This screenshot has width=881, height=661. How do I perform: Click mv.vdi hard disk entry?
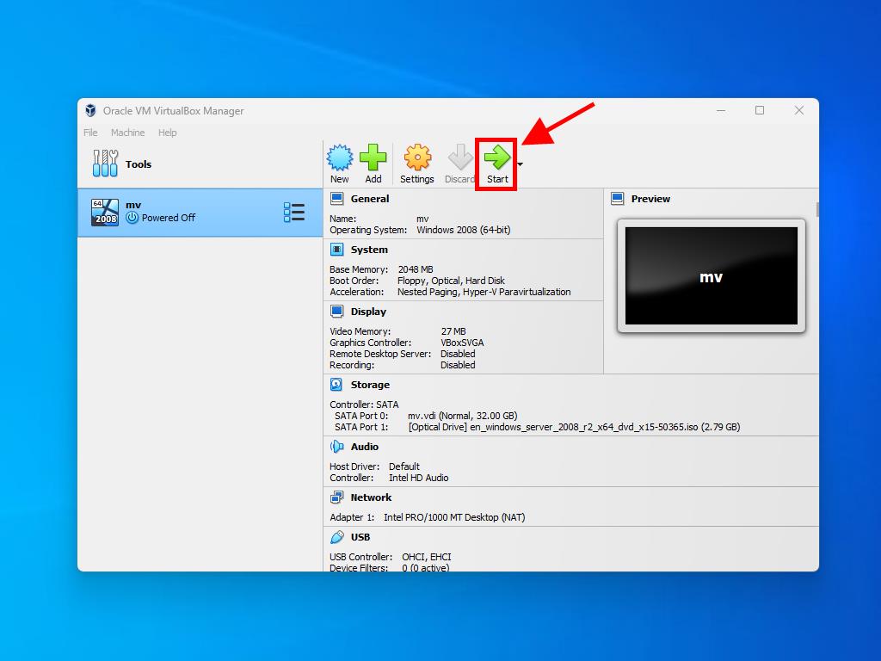click(x=462, y=416)
